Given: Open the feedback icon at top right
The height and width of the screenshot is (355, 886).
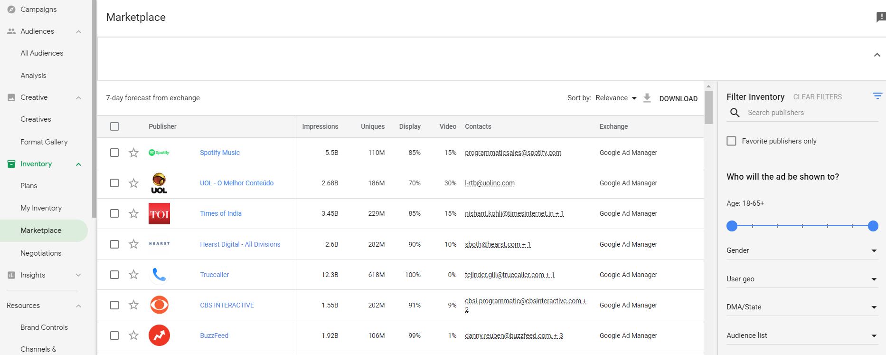Looking at the screenshot, I should [x=881, y=17].
